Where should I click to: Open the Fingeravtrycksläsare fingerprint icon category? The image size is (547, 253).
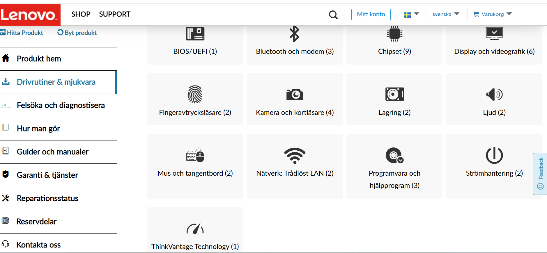(195, 94)
